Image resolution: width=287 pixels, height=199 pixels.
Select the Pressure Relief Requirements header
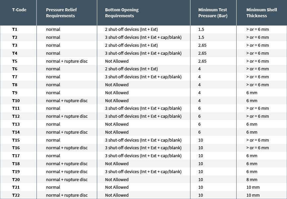[61, 13]
